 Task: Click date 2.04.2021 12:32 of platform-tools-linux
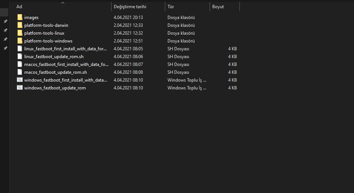(x=128, y=33)
